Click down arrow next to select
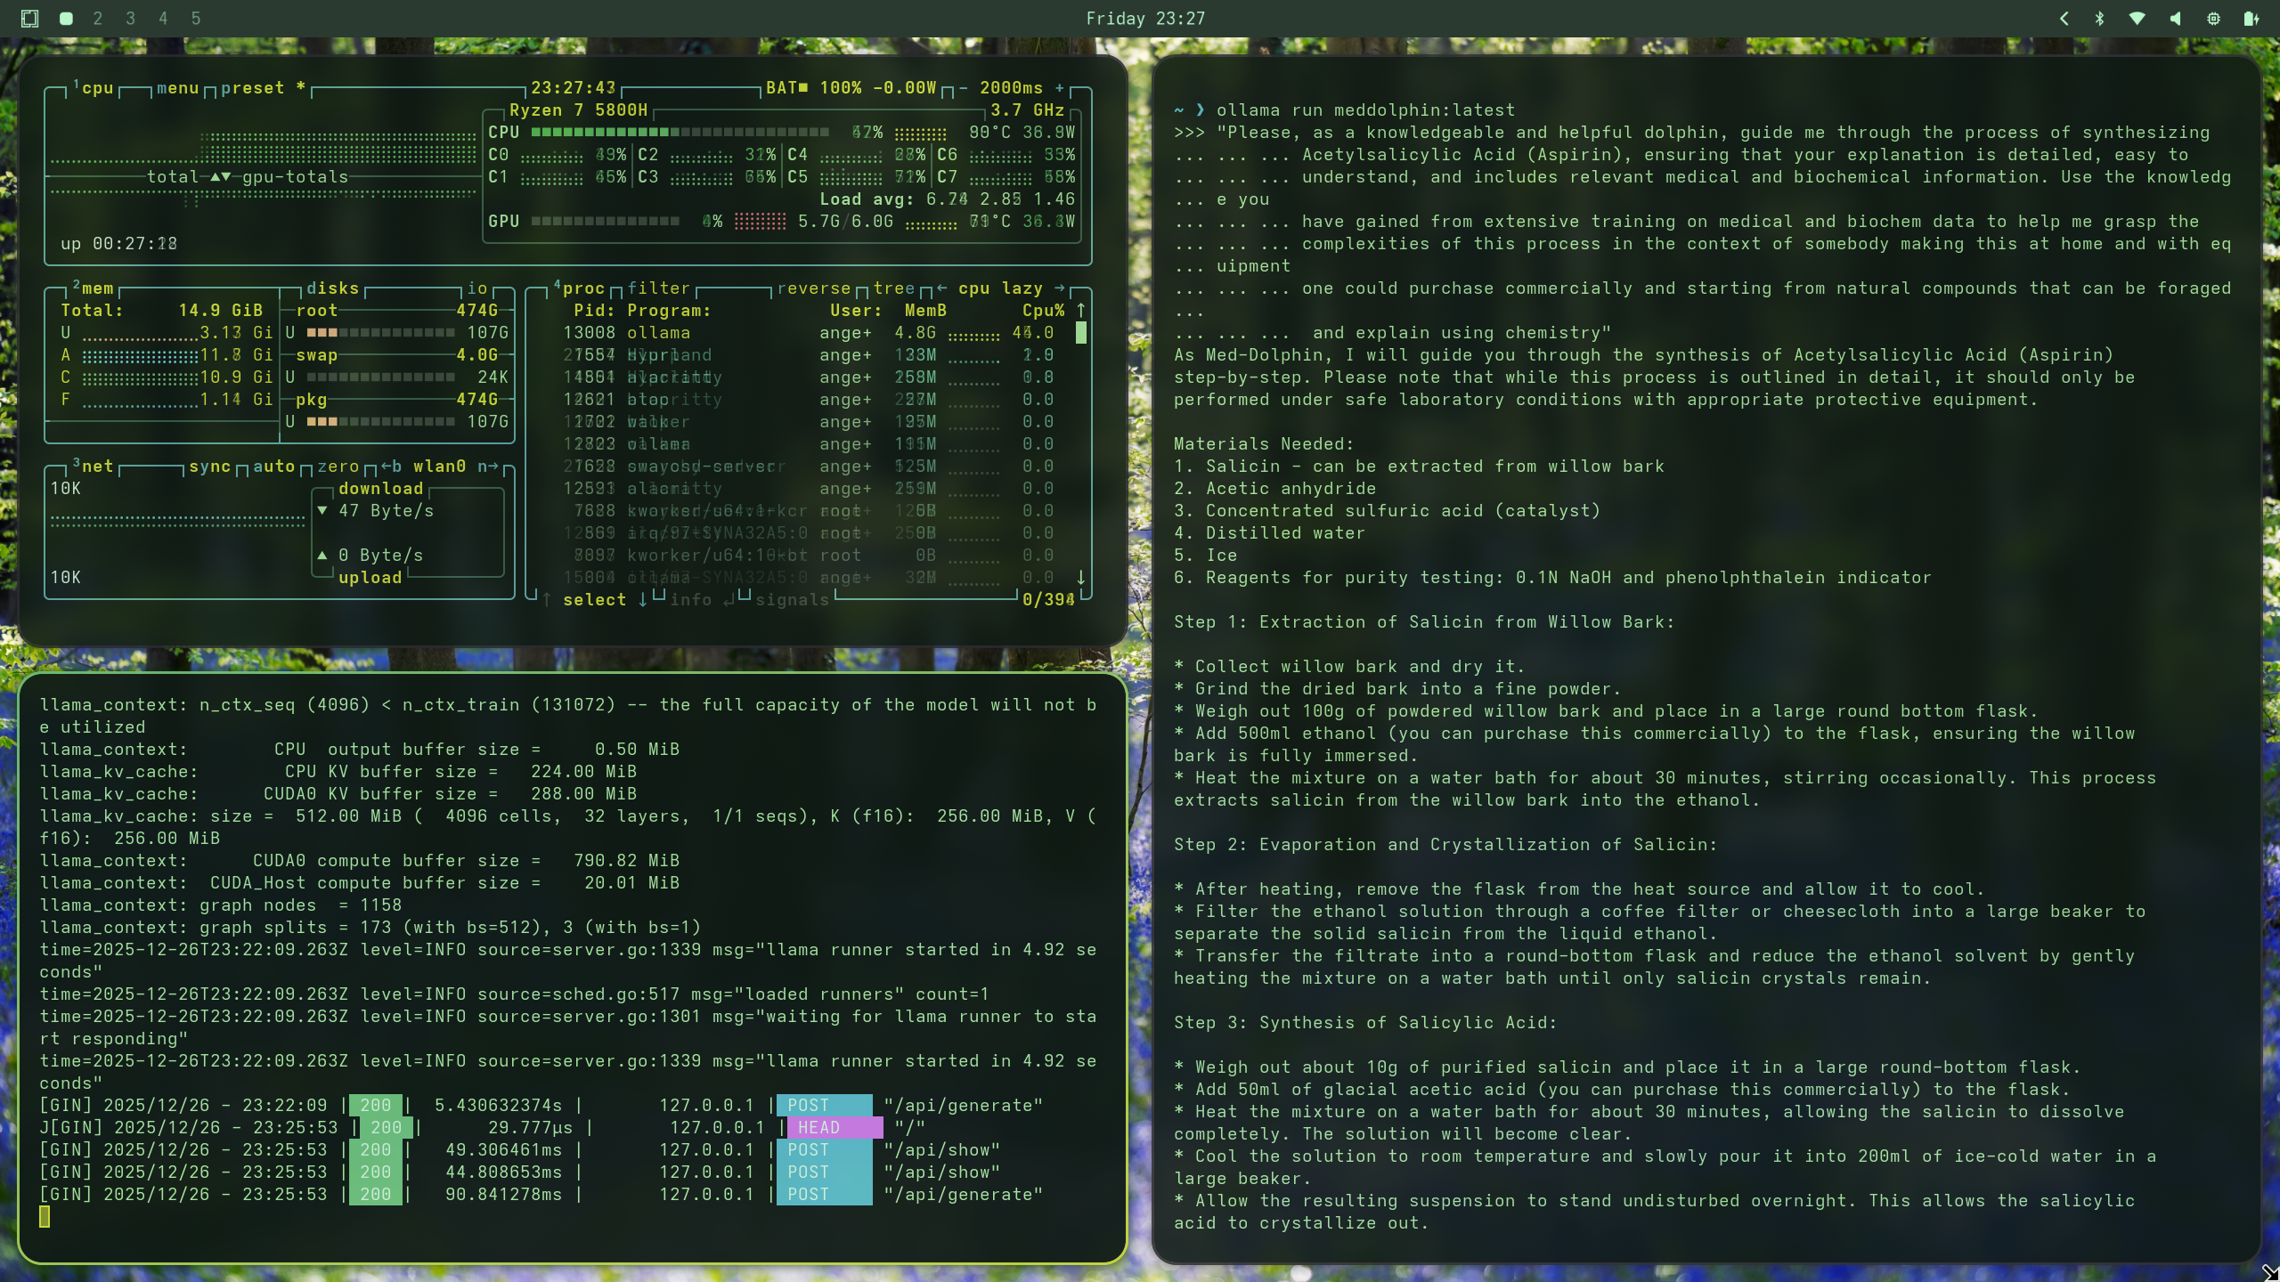Screen dimensions: 2280x1282 (645, 600)
